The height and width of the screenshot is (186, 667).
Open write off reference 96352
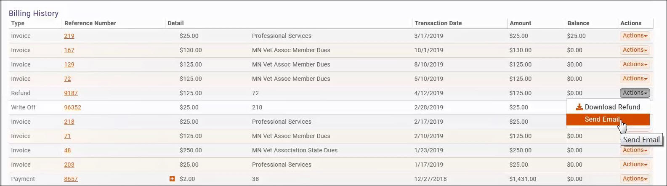click(x=72, y=108)
